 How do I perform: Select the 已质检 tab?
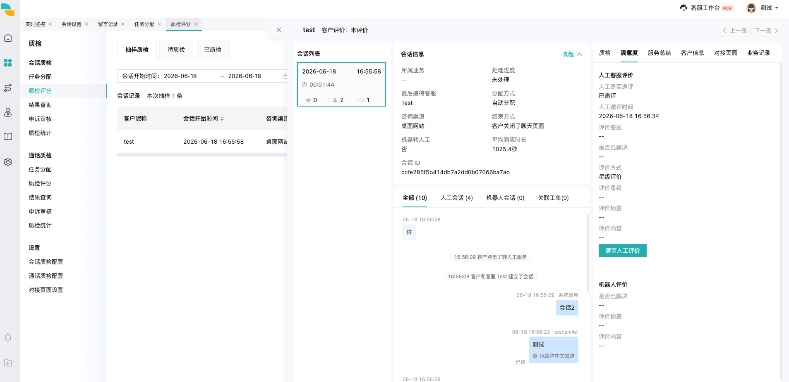[x=213, y=50]
